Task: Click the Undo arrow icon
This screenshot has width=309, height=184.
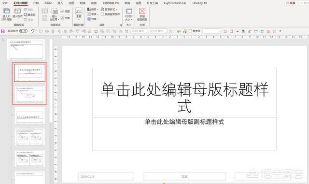Action: click(x=32, y=31)
